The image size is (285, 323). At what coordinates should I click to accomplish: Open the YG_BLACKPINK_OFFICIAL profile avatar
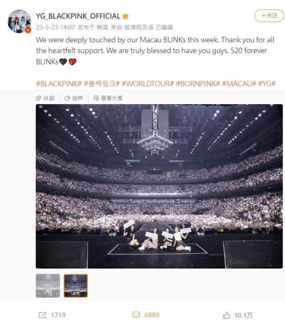(x=19, y=21)
